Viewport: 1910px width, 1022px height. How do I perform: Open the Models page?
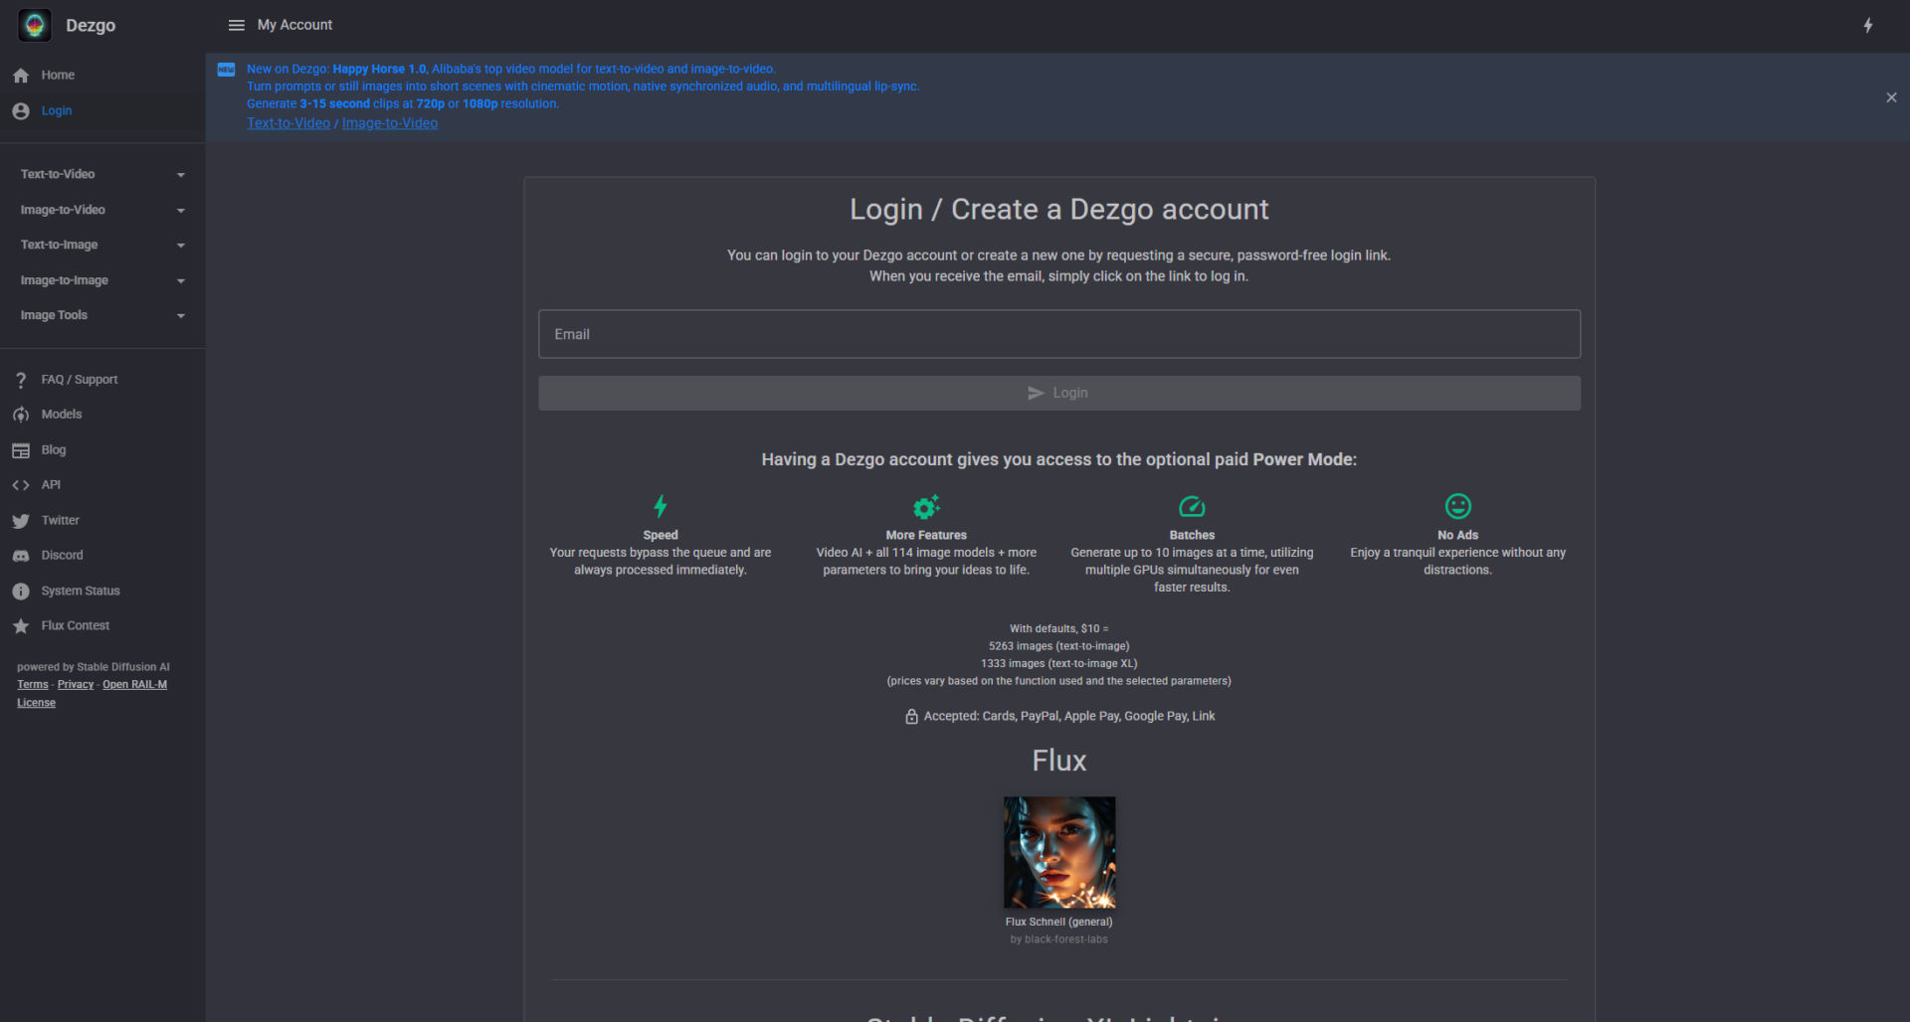point(102,415)
